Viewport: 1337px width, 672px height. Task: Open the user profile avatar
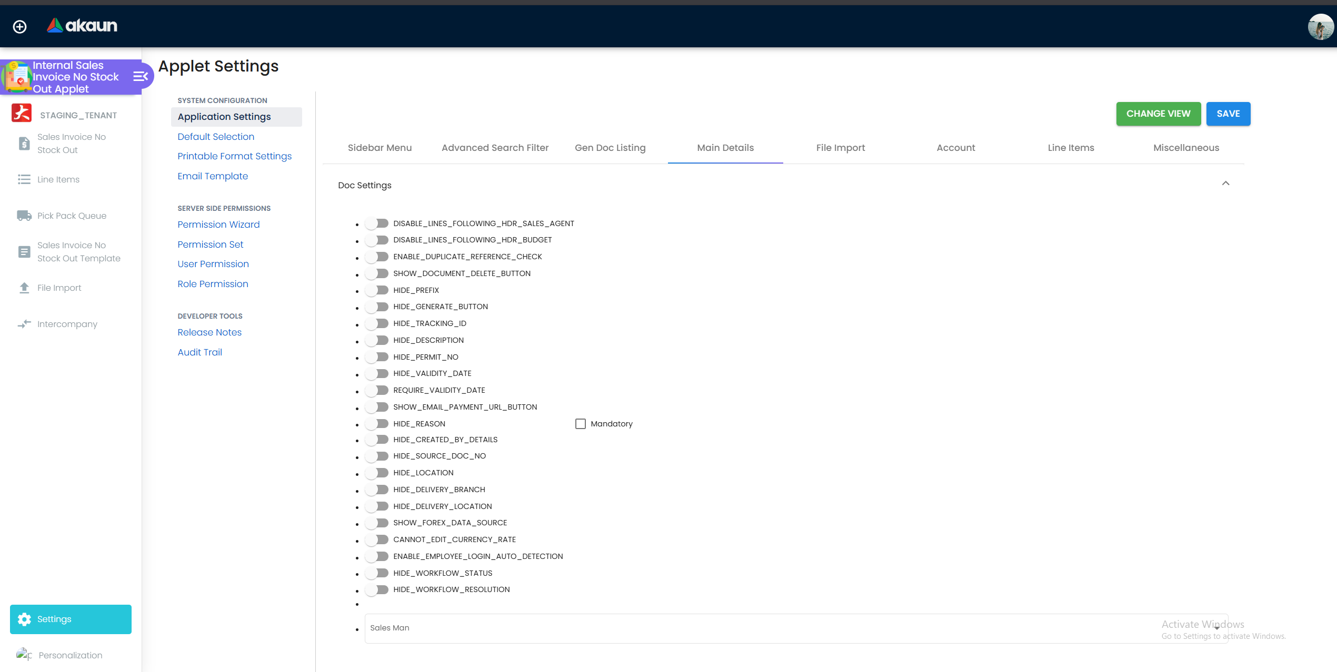click(x=1320, y=27)
